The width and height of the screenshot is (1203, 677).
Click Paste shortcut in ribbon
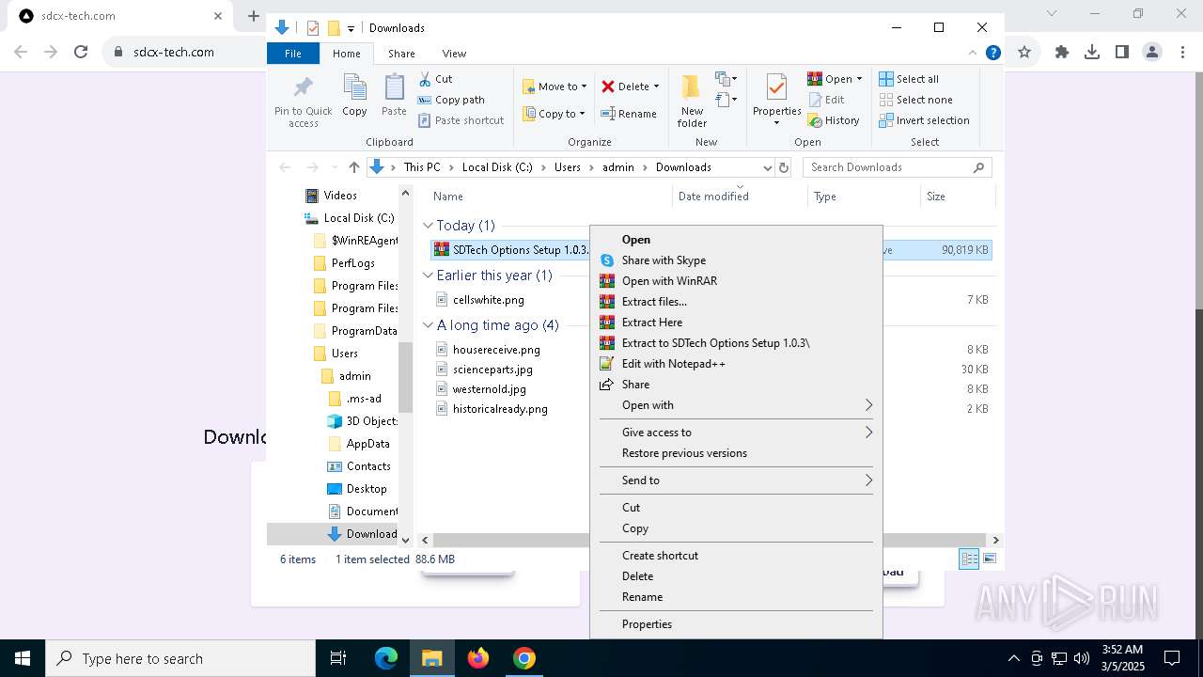[461, 120]
